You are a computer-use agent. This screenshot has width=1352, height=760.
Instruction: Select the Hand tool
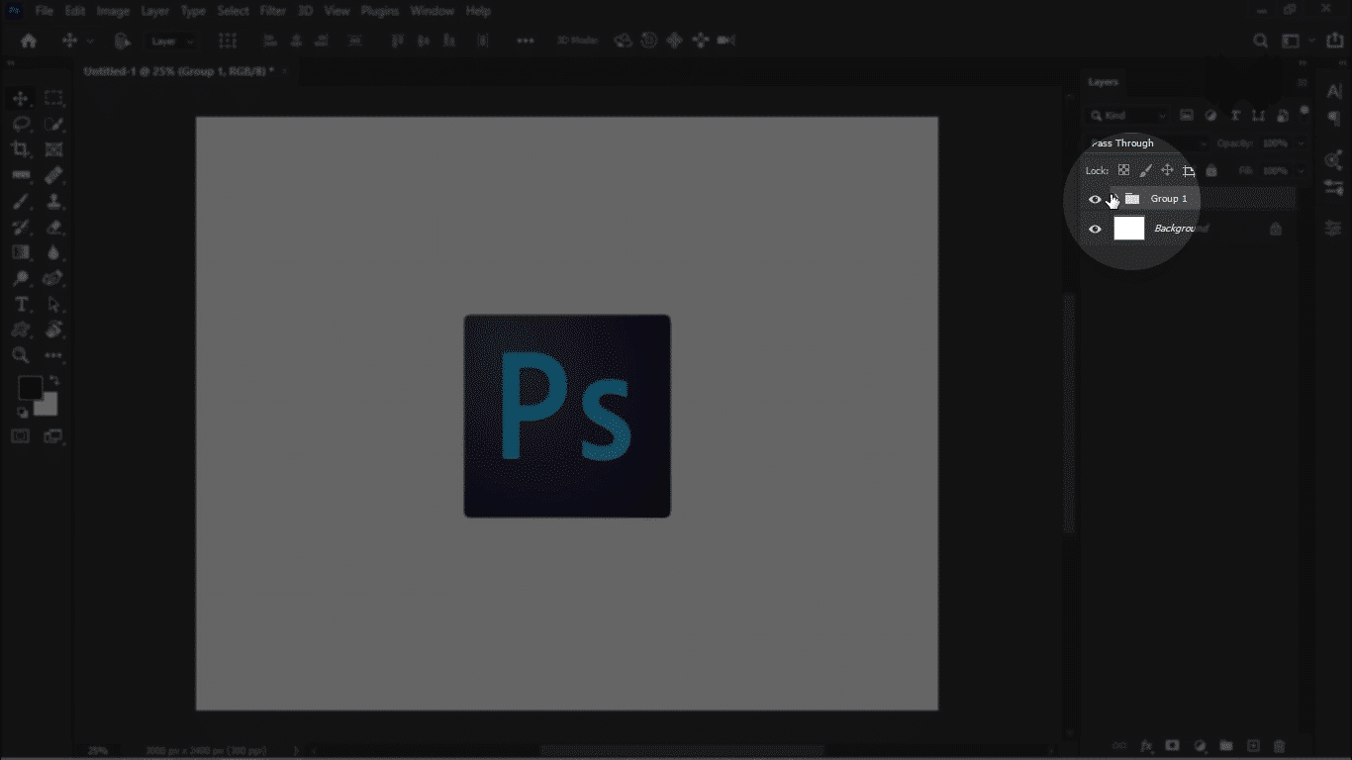pyautogui.click(x=53, y=330)
